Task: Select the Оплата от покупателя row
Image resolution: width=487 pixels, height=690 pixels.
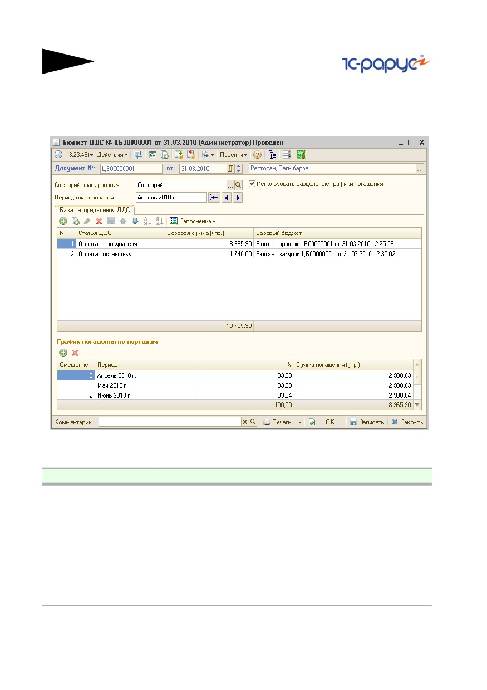Action: 239,243
